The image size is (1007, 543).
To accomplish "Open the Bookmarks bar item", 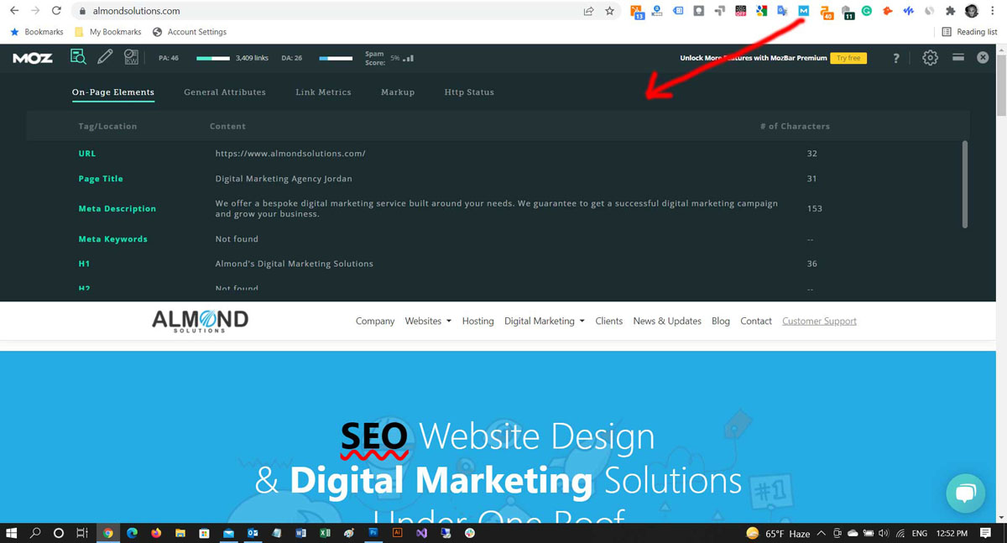I will (36, 32).
